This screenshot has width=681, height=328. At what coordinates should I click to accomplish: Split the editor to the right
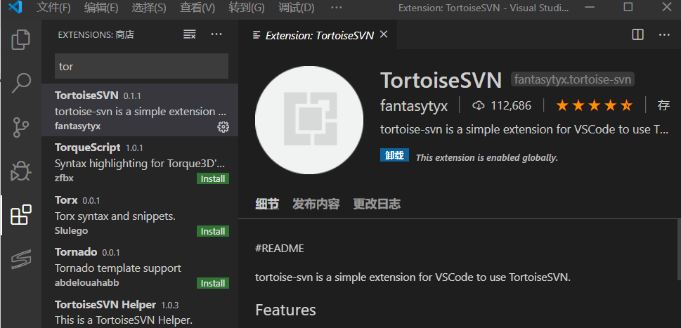pos(637,34)
